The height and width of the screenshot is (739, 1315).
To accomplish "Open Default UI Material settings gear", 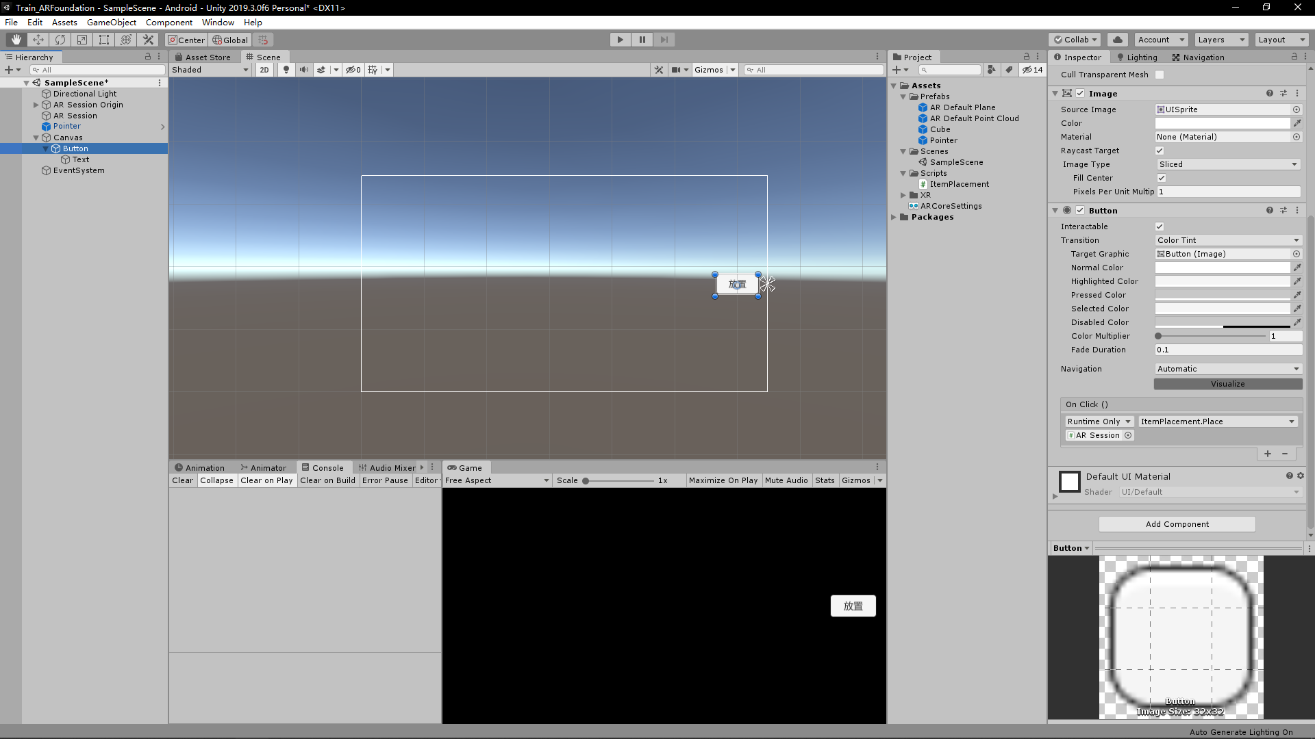I will tap(1301, 476).
